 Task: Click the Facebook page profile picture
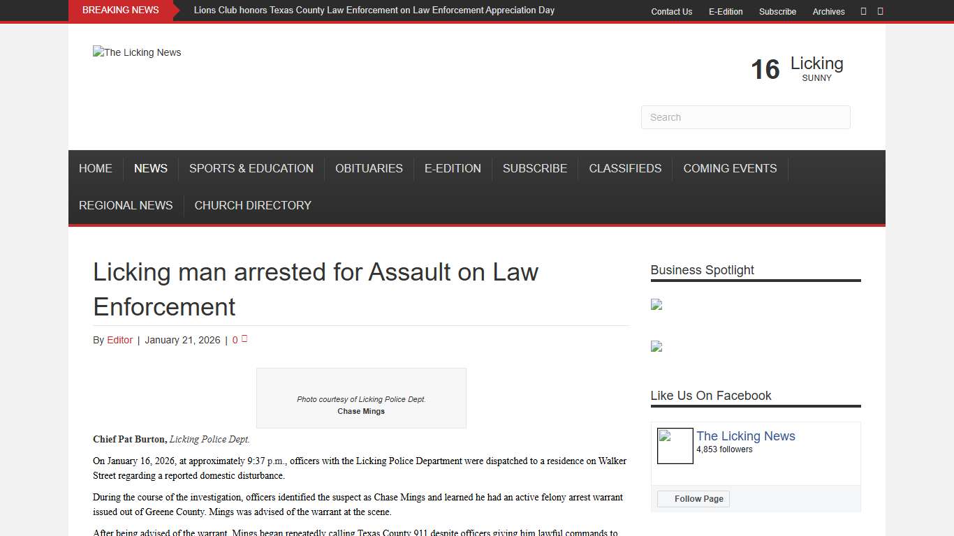pyautogui.click(x=674, y=446)
